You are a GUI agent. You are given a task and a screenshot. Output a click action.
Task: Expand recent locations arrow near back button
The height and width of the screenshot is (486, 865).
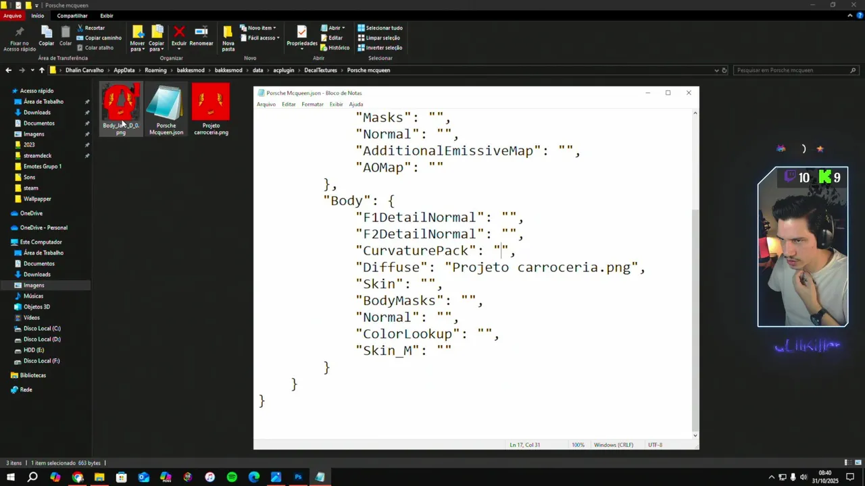32,70
